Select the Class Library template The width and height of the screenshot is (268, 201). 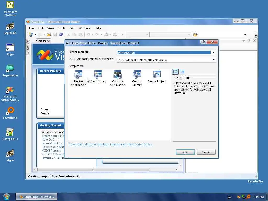pos(98,77)
